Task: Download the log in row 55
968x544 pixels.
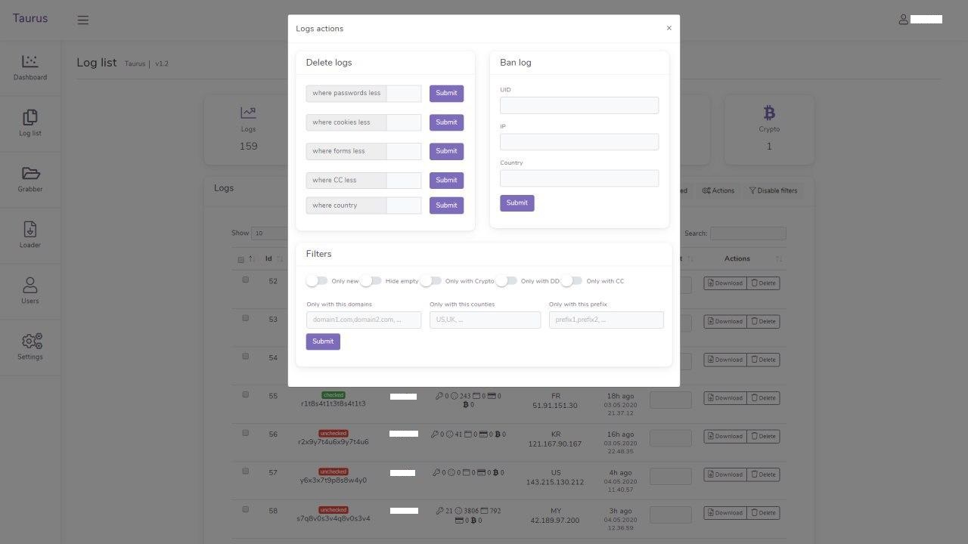Action: pyautogui.click(x=725, y=398)
